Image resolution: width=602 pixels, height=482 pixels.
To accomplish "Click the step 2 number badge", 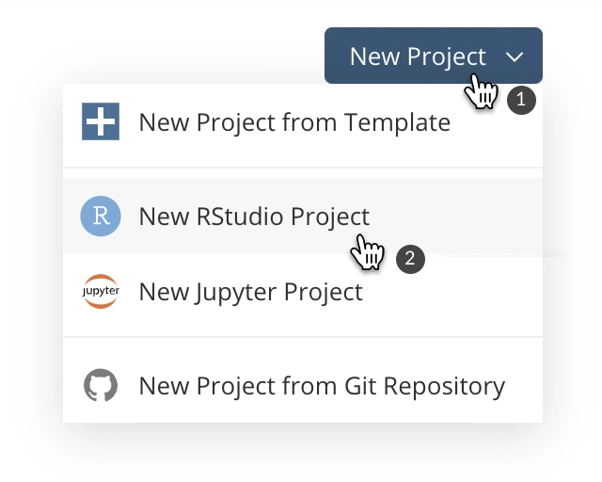I will (410, 259).
